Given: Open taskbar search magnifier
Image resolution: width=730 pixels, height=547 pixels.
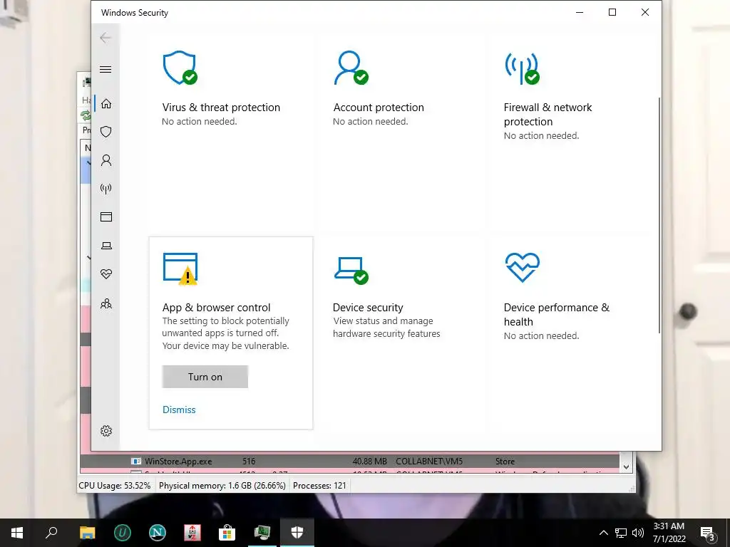Looking at the screenshot, I should (51, 533).
